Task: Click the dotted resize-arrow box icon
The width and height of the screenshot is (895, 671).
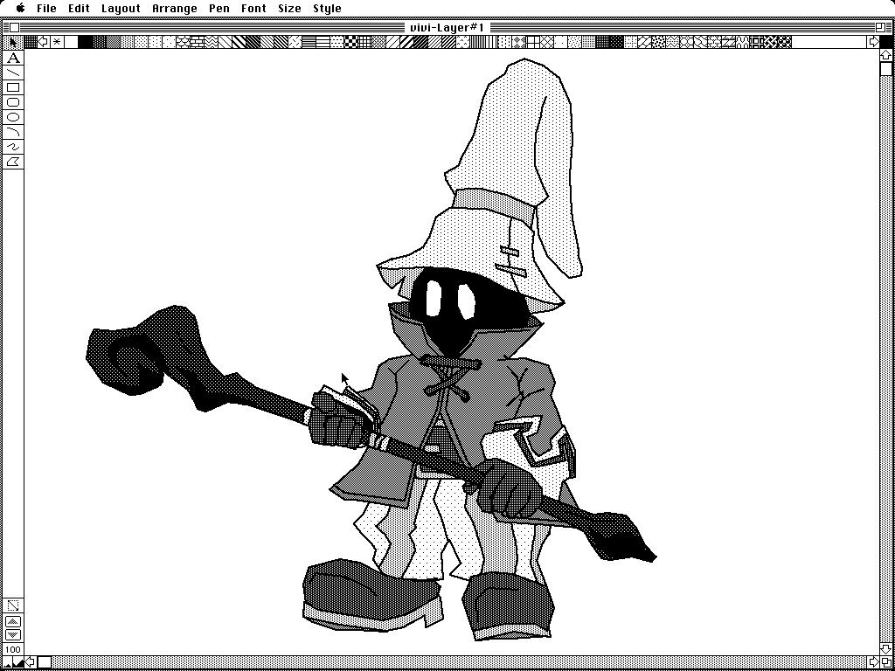Action: 13,605
